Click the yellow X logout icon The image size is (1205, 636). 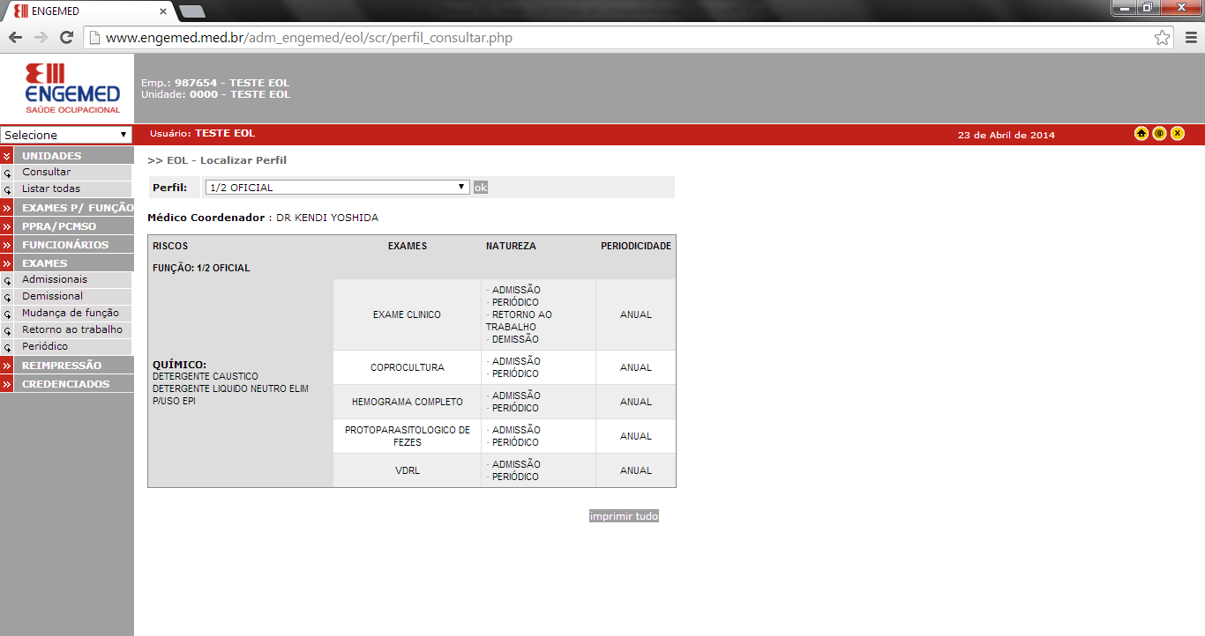(1177, 134)
